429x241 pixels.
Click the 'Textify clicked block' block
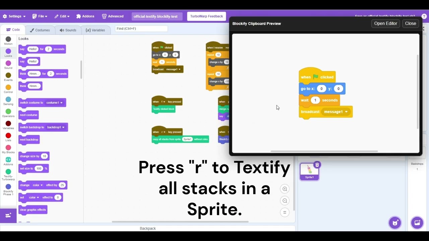point(164,109)
